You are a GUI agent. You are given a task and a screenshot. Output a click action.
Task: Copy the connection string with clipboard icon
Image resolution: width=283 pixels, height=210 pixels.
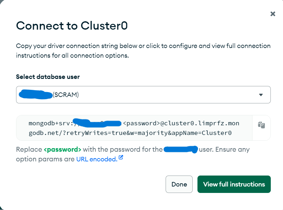pos(261,125)
